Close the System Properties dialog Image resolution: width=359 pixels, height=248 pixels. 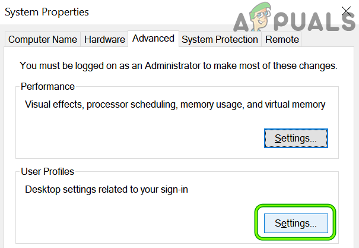(347, 11)
